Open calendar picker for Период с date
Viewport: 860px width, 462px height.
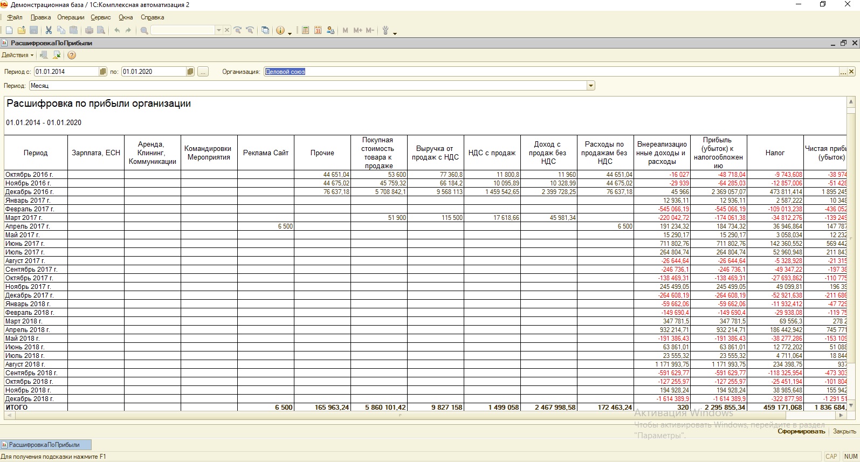(x=103, y=72)
